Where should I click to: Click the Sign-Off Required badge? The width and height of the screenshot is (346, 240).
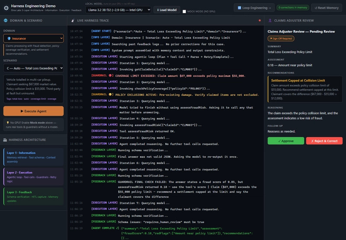(281, 38)
